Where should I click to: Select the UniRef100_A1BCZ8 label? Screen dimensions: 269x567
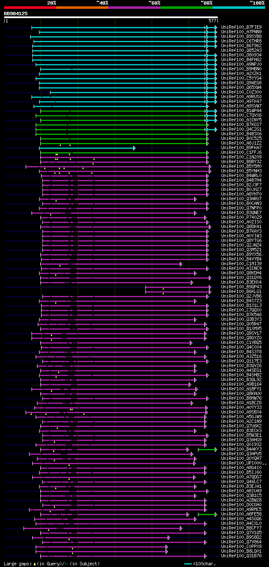[241, 403]
